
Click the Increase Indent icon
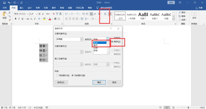pos(87,14)
